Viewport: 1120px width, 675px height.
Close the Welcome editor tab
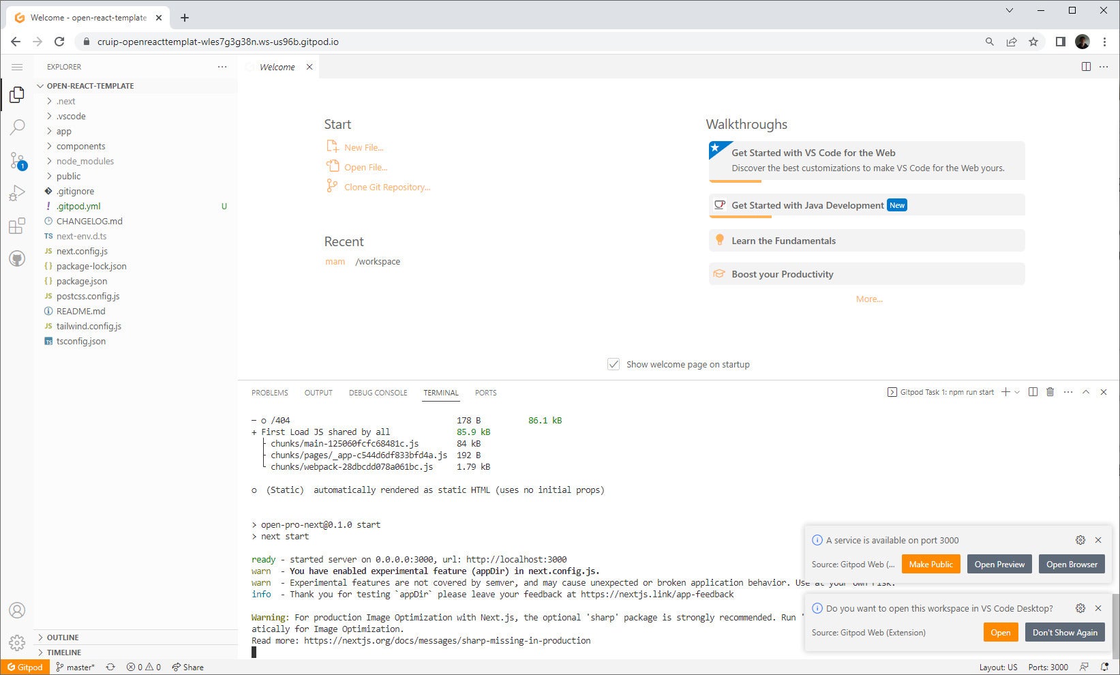pyautogui.click(x=309, y=67)
